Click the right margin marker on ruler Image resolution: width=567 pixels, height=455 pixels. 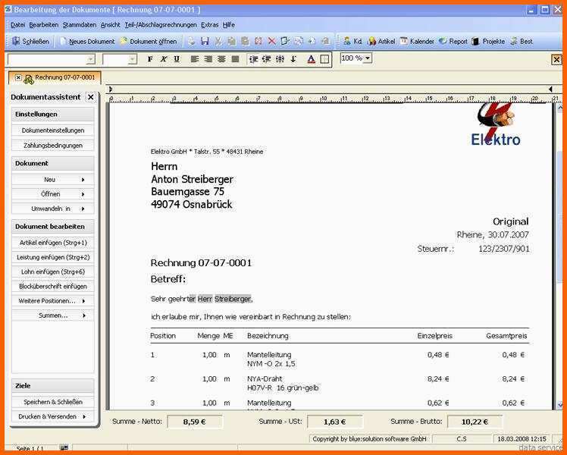point(550,89)
